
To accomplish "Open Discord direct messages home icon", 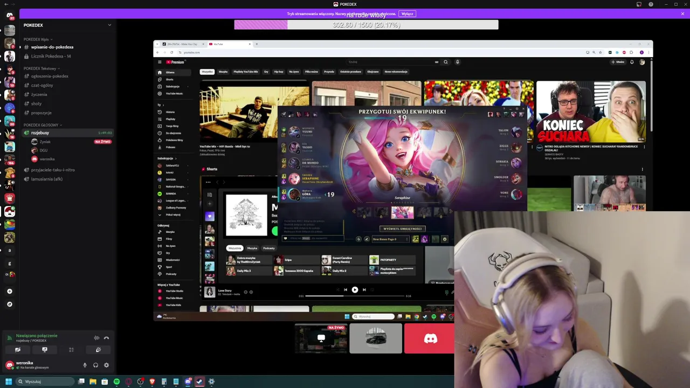I will point(9,16).
